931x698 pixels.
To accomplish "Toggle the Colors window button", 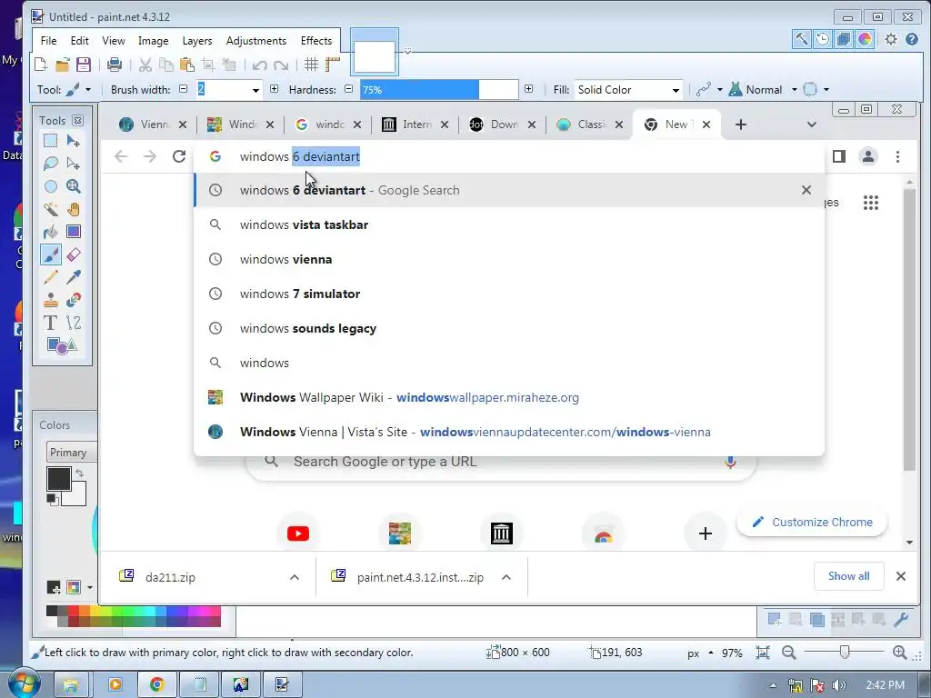I will 865,39.
